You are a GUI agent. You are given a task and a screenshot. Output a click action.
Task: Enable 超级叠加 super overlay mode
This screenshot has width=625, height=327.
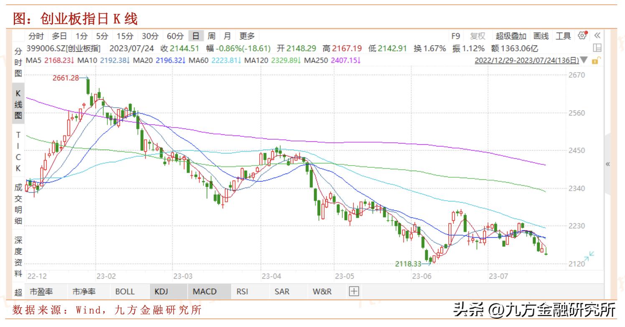pos(511,36)
